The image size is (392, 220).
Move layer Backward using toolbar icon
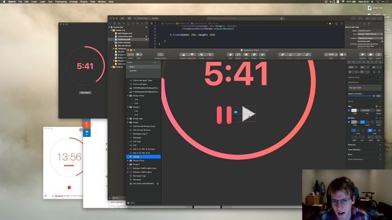pyautogui.click(x=192, y=54)
